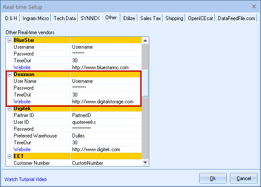
Task: Open the Ingram Micro tab
Action: pos(36,18)
